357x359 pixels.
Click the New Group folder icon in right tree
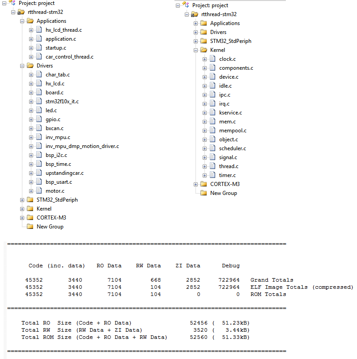204,193
